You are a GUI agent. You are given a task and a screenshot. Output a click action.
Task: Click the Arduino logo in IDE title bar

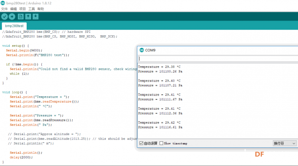3,3
